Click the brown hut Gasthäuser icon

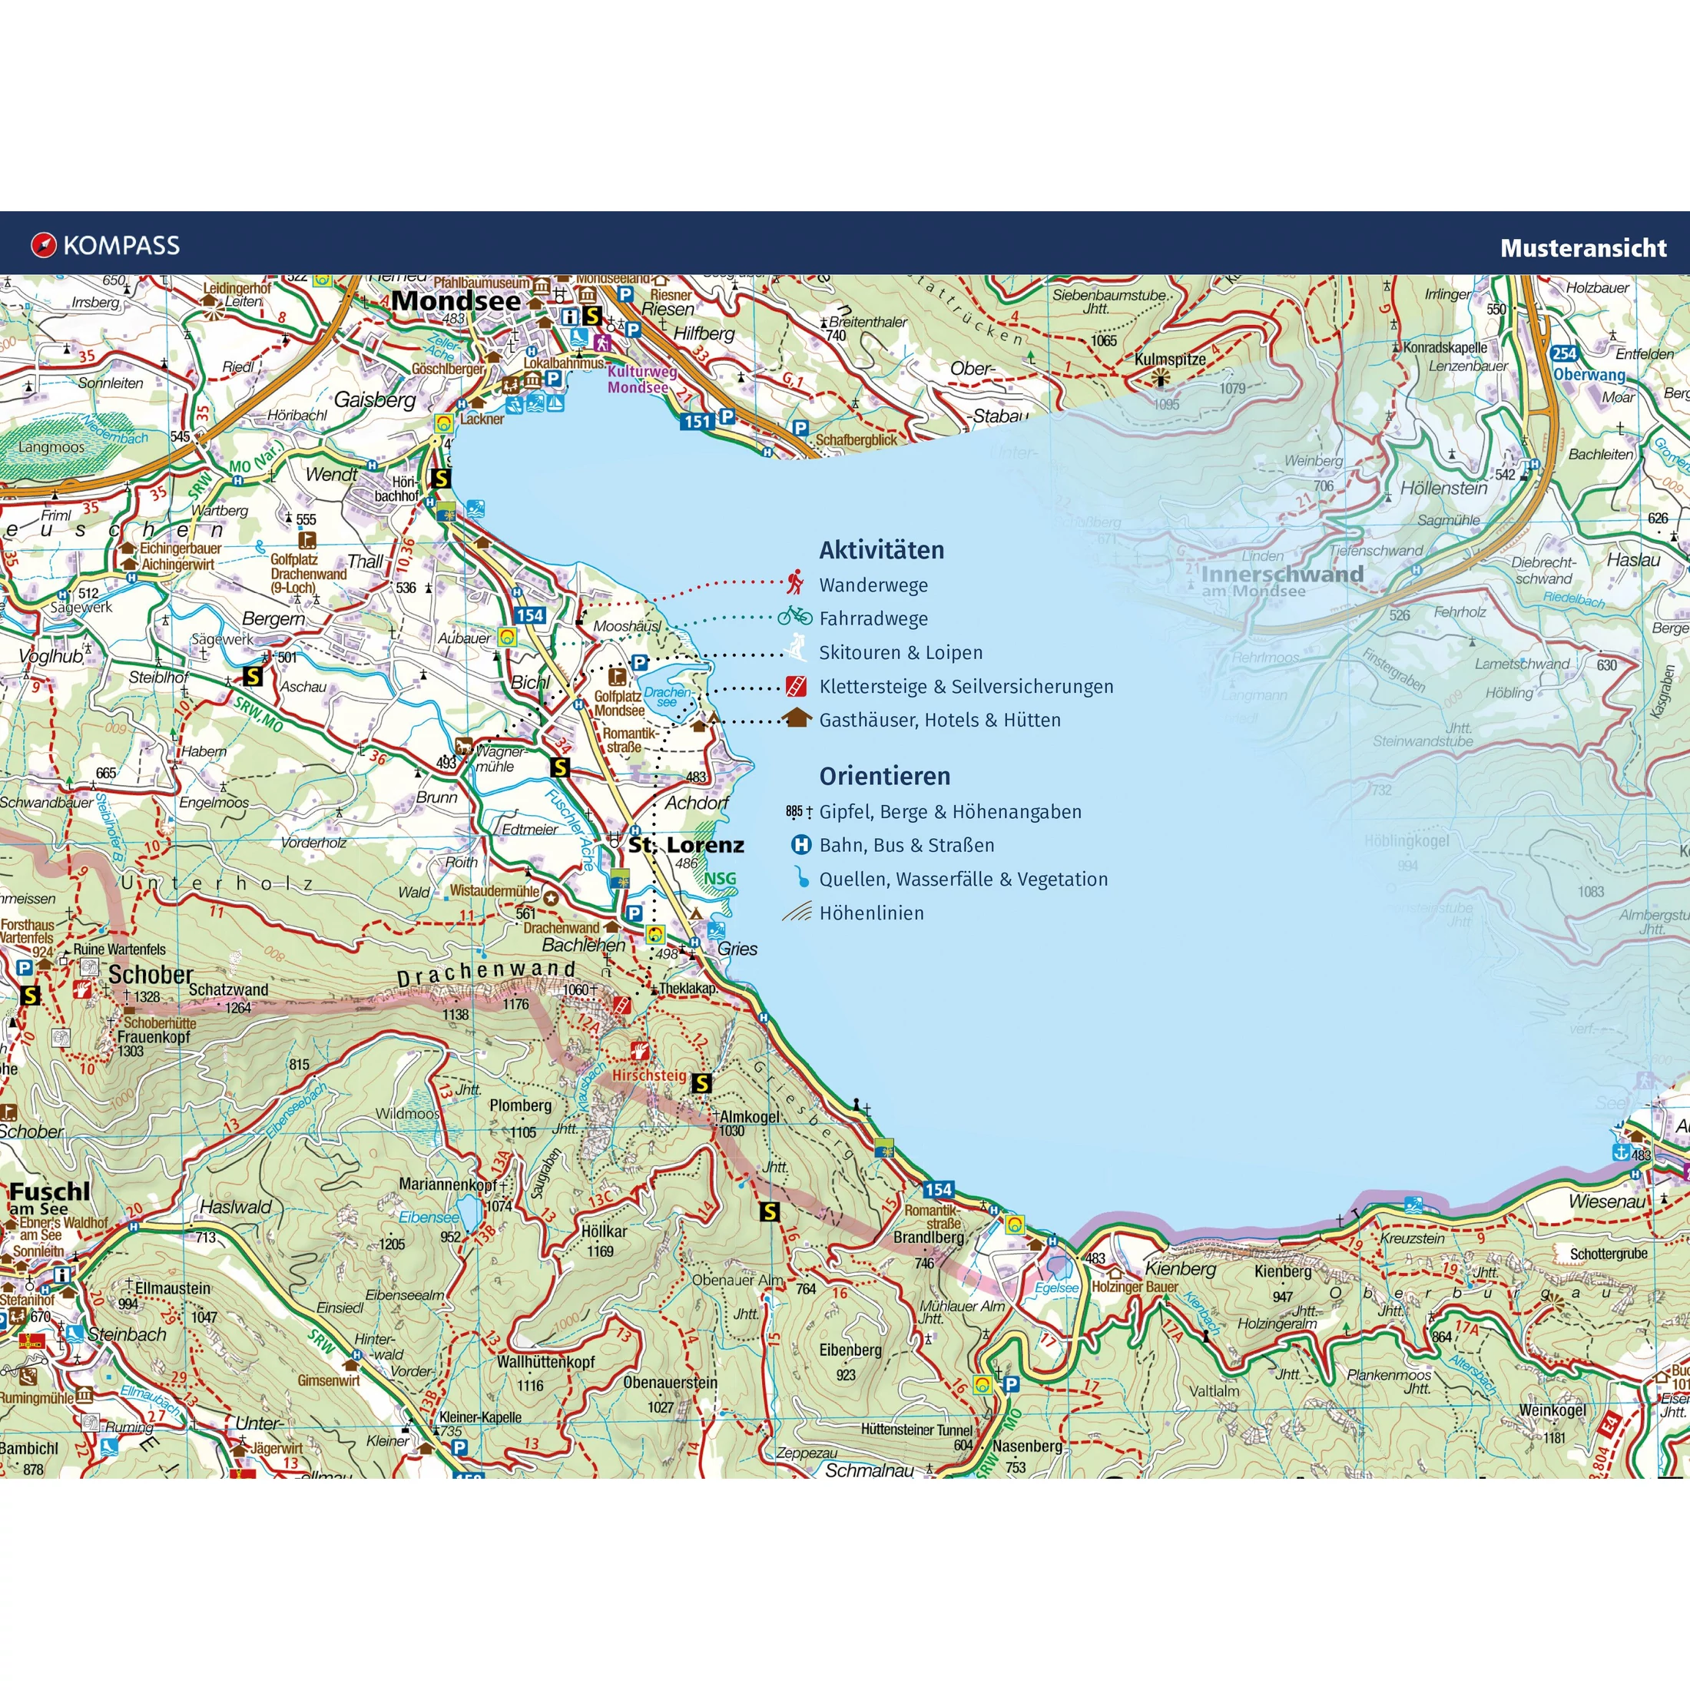click(796, 718)
